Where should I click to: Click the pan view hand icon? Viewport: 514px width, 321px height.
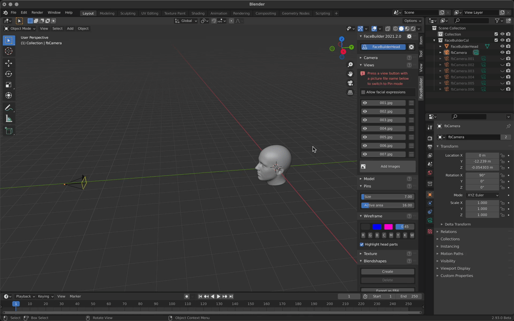[x=350, y=74]
